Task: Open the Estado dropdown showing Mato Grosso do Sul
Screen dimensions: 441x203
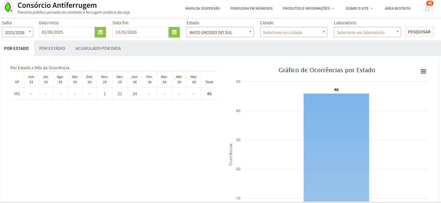Action: point(220,32)
